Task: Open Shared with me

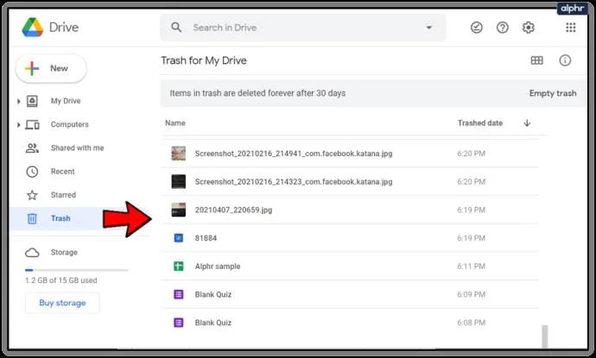Action: point(77,148)
